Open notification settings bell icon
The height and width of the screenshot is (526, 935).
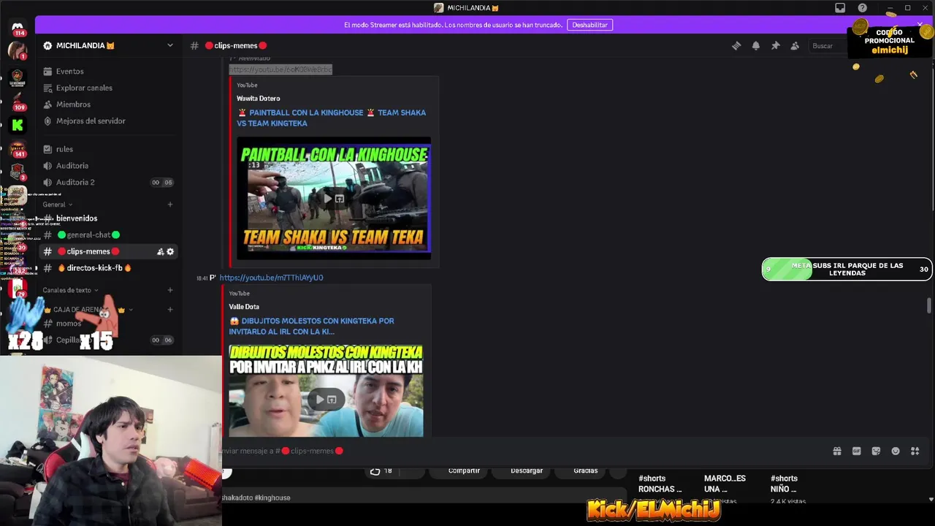click(756, 45)
